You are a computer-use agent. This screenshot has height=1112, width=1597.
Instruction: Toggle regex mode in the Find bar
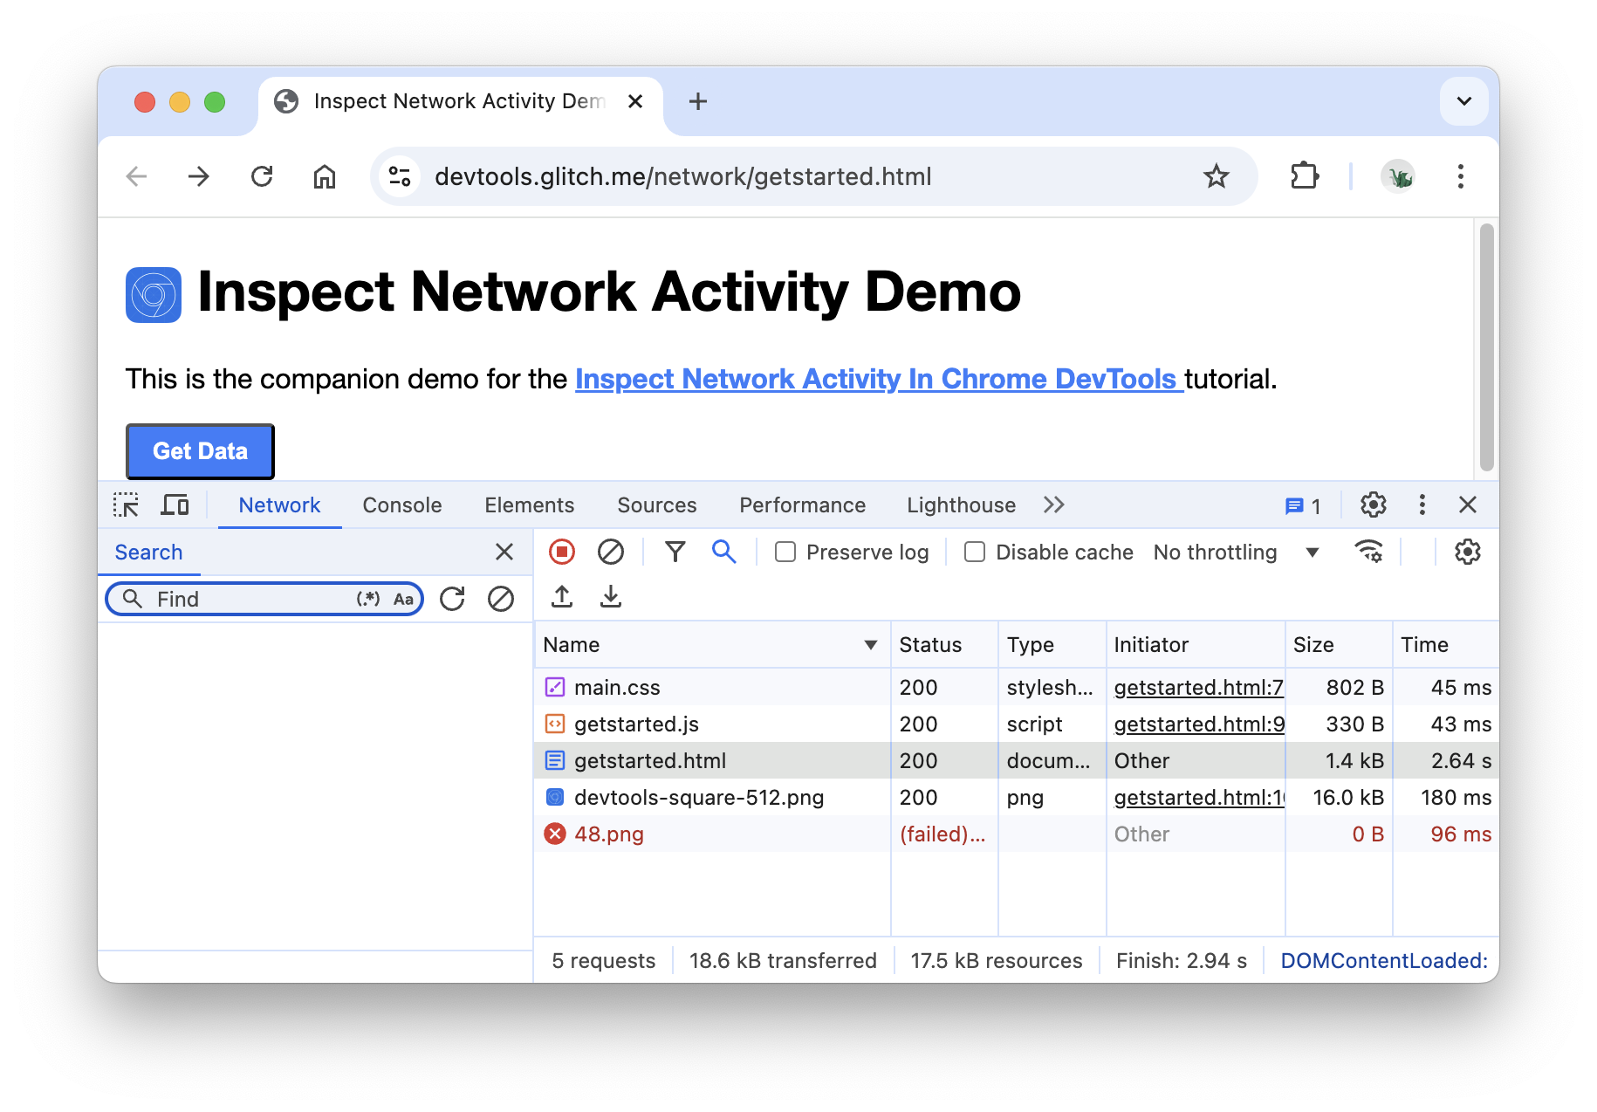(367, 599)
